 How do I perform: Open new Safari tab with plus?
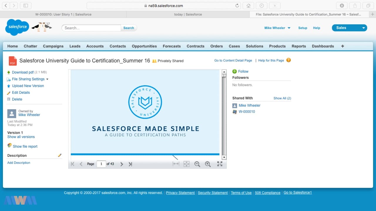(x=373, y=14)
